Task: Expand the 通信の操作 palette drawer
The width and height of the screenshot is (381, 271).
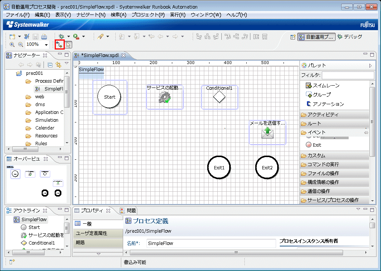Action: pyautogui.click(x=334, y=191)
